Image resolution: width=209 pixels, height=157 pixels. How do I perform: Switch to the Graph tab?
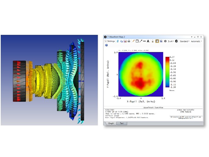coord(111,123)
